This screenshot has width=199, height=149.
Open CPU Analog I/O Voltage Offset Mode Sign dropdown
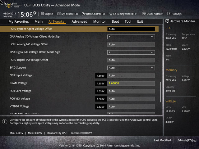point(131,37)
